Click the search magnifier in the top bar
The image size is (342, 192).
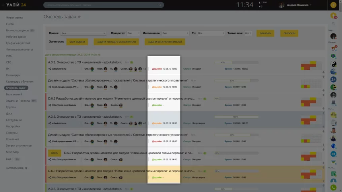(160, 5)
